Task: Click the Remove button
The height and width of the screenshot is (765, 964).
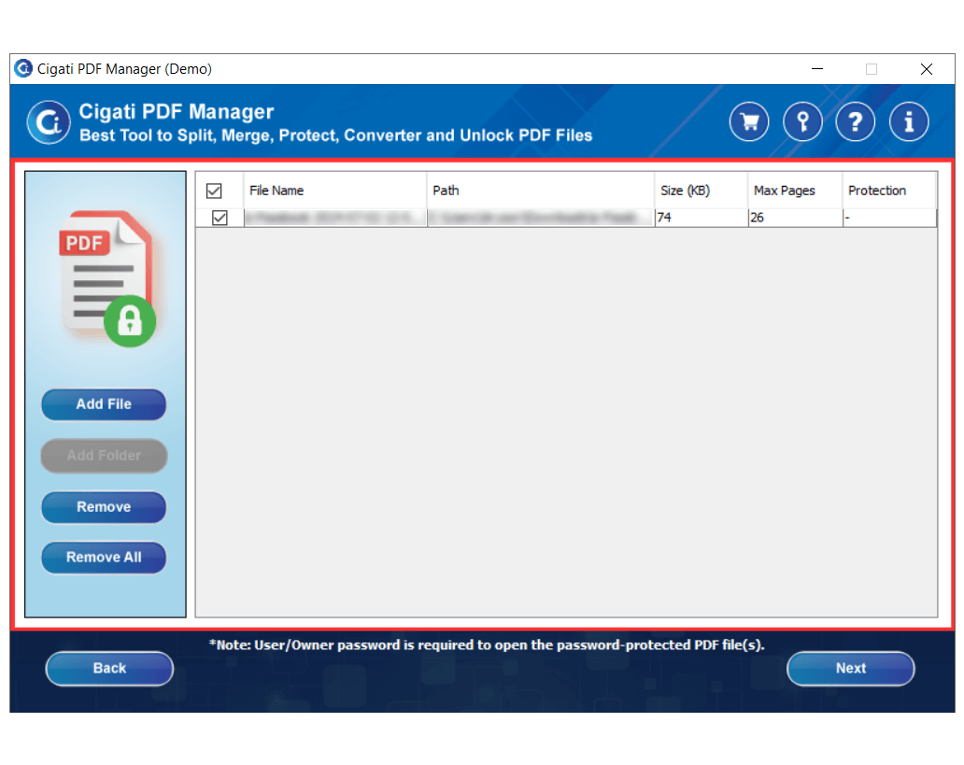Action: pos(104,506)
